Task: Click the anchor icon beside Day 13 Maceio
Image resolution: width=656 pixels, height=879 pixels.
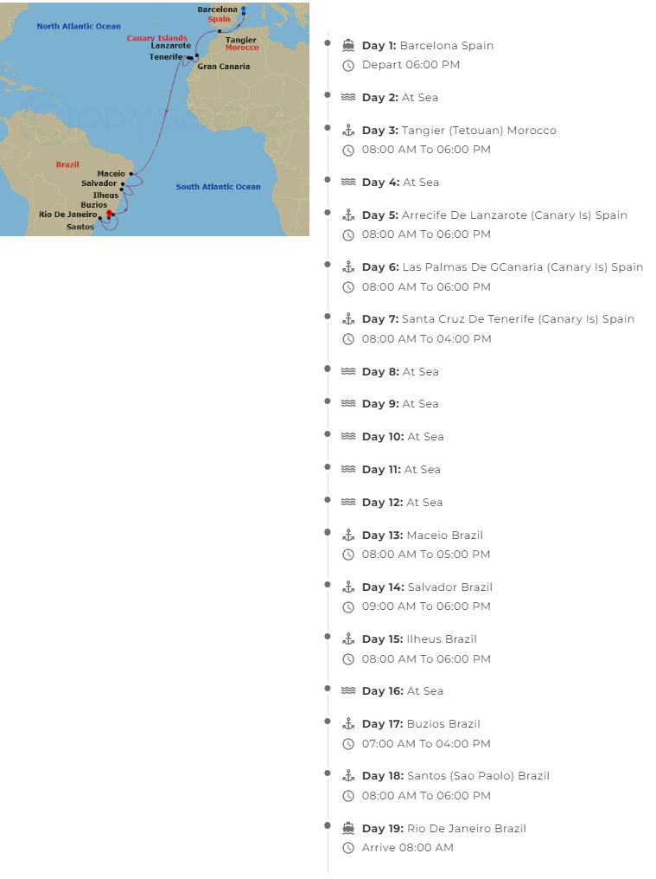Action: click(348, 536)
